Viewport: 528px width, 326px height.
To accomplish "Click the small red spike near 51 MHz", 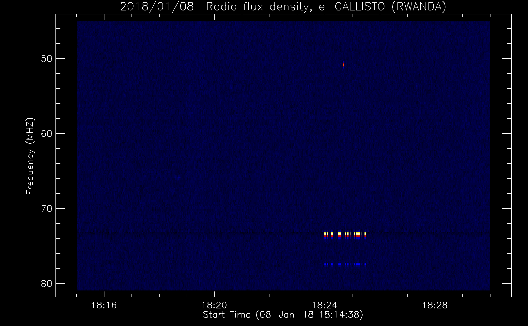I will pos(343,65).
